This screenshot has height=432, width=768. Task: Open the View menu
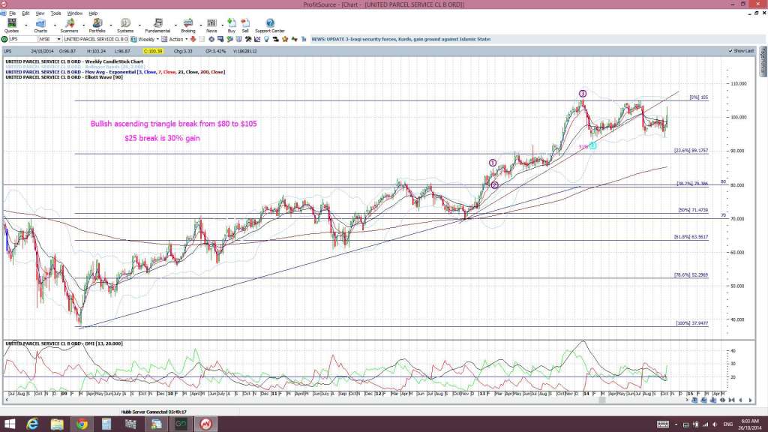point(40,13)
